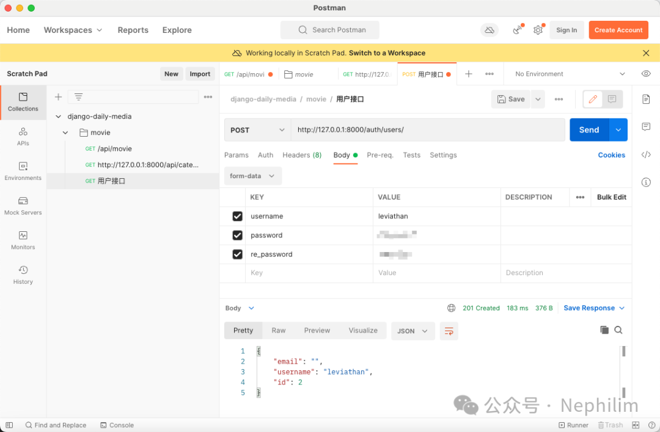Screen dimensions: 660x432
Task: Toggle word wrap in response viewer
Action: coord(449,331)
